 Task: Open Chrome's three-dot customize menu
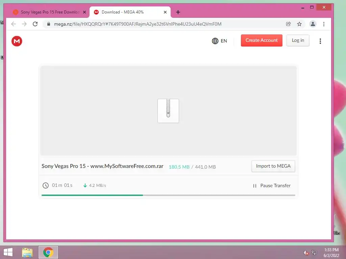324,24
